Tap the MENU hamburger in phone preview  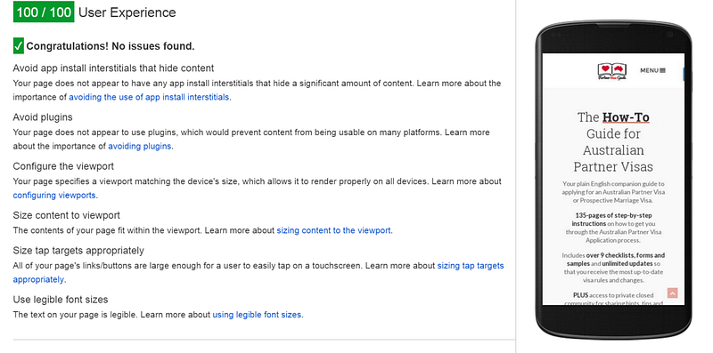click(x=653, y=70)
